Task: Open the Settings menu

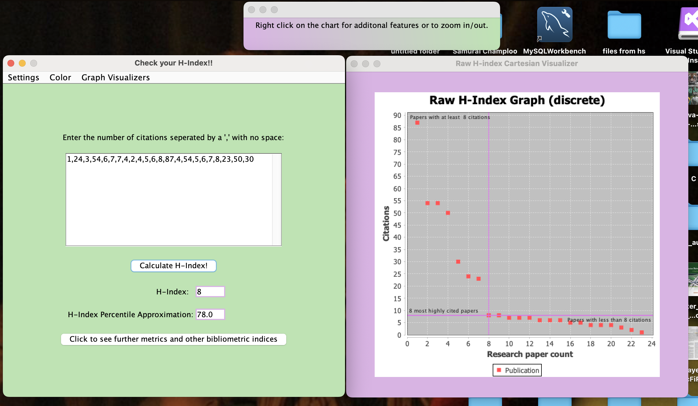Action: 23,77
